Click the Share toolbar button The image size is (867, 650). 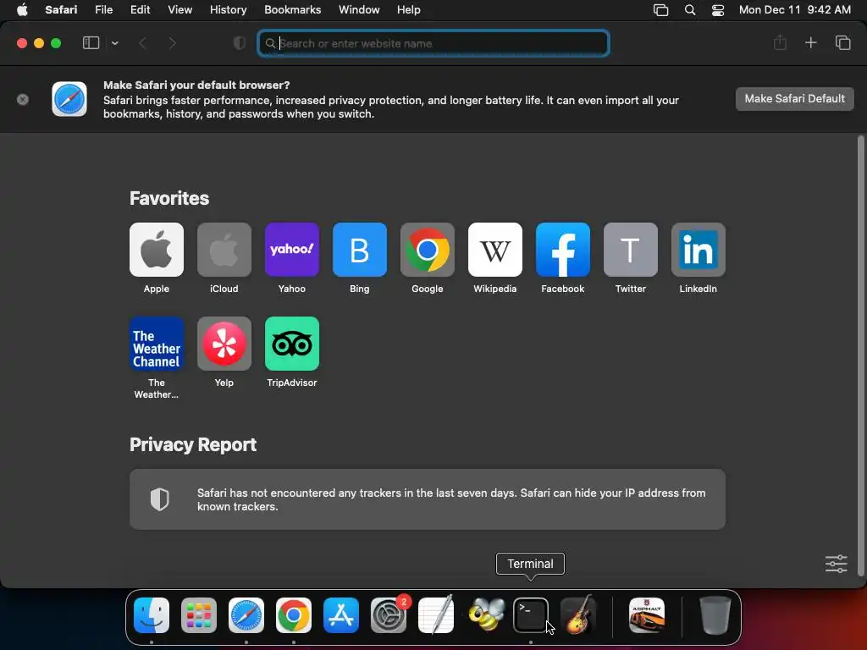(x=780, y=42)
